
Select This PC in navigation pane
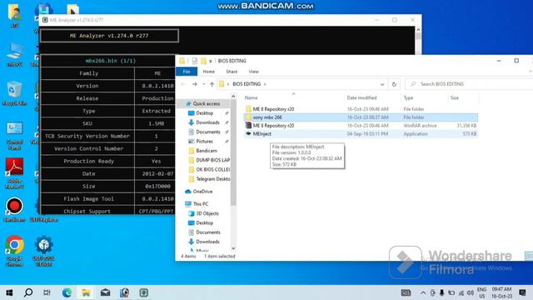(x=200, y=204)
